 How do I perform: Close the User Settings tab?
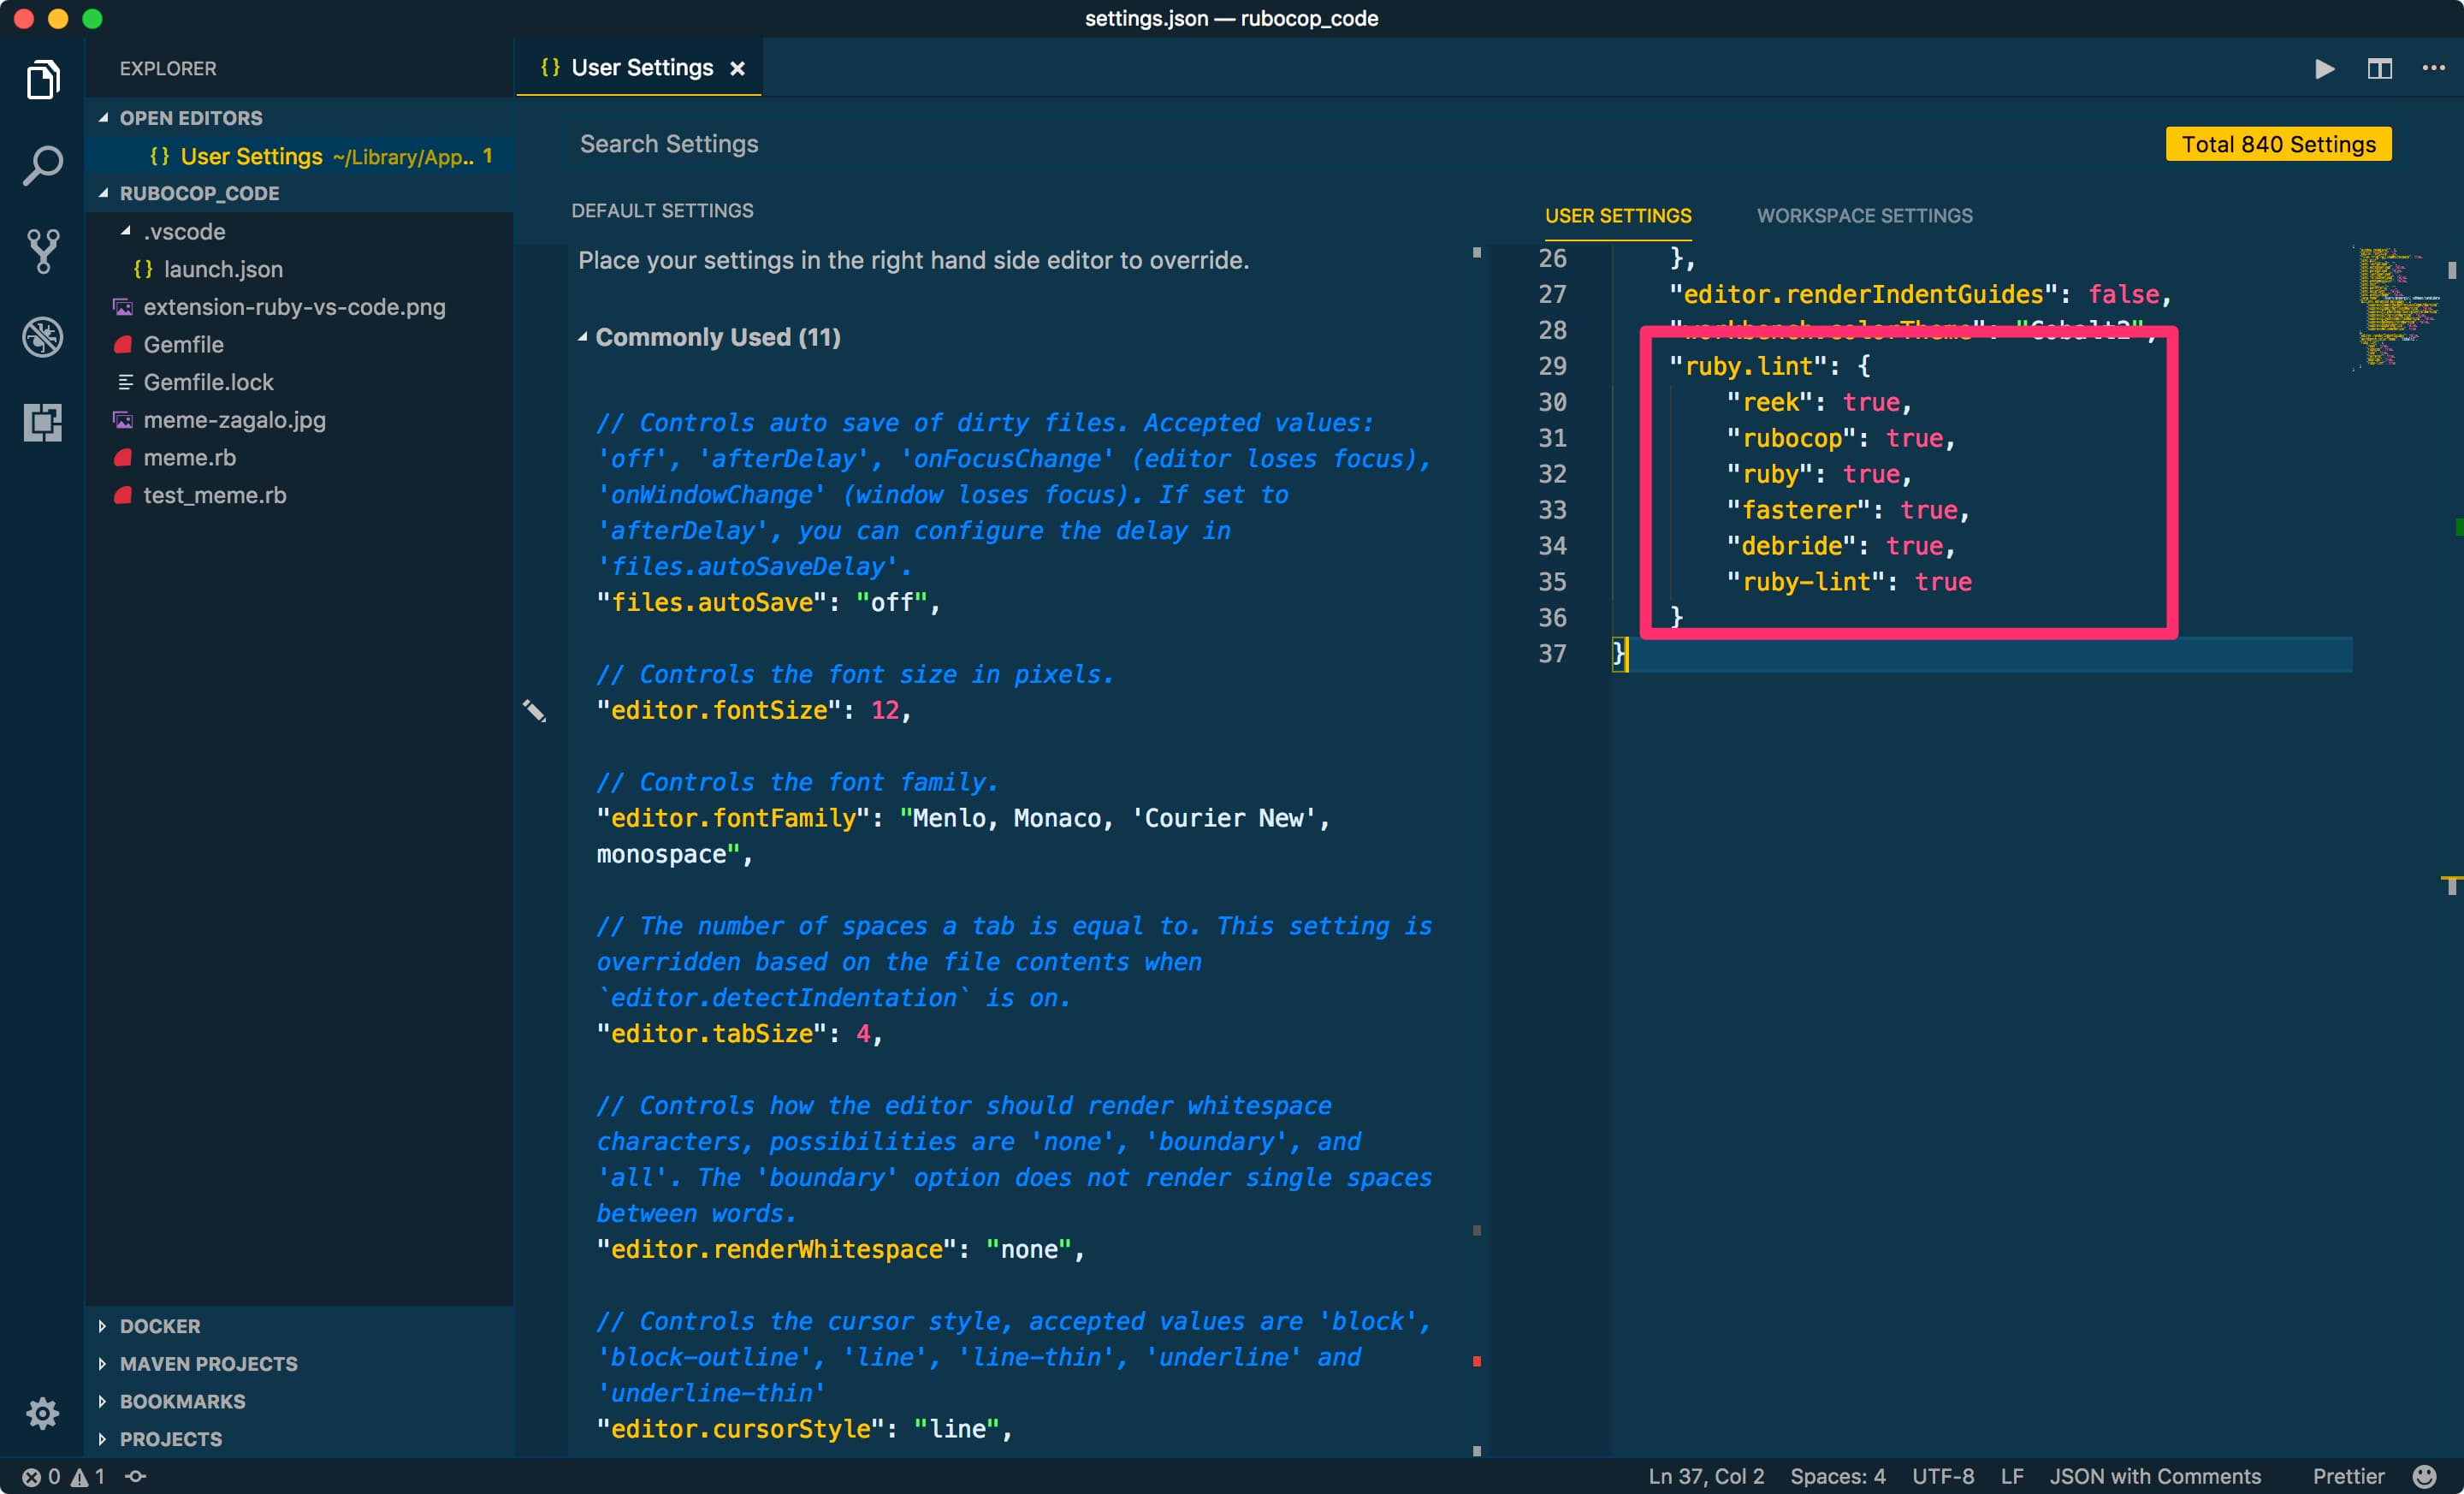(x=737, y=68)
